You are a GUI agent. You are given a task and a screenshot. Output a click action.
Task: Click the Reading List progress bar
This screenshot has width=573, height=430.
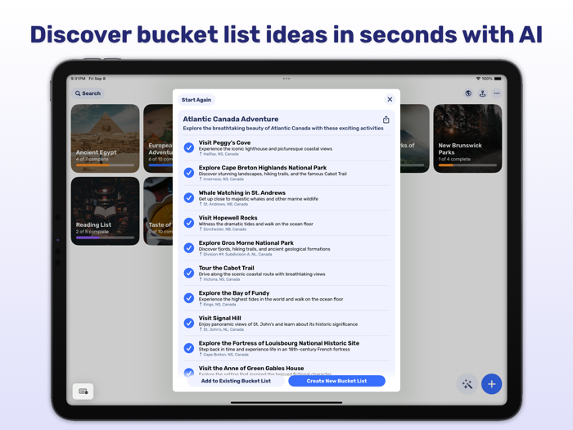click(x=106, y=238)
